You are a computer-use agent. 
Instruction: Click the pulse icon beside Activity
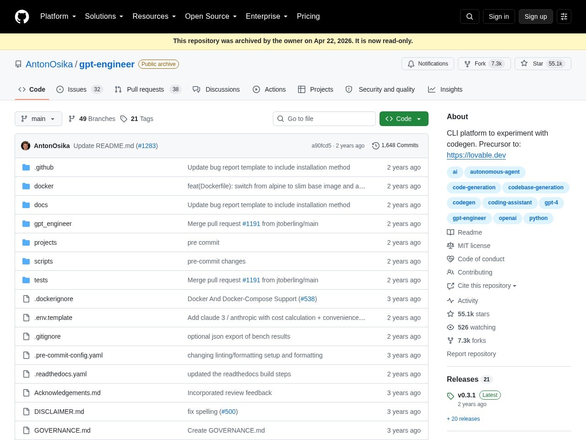450,301
